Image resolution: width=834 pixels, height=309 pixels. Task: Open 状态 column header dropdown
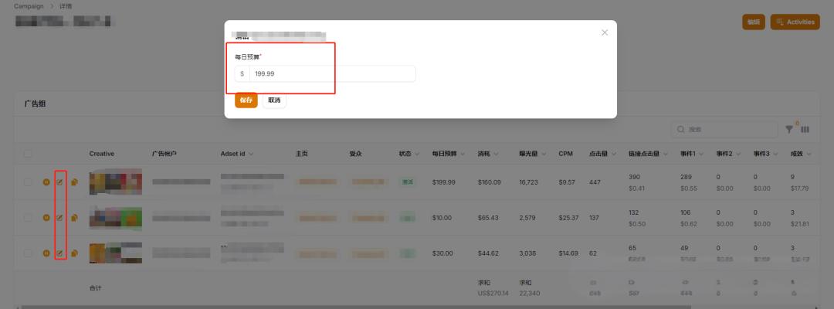[x=418, y=154]
